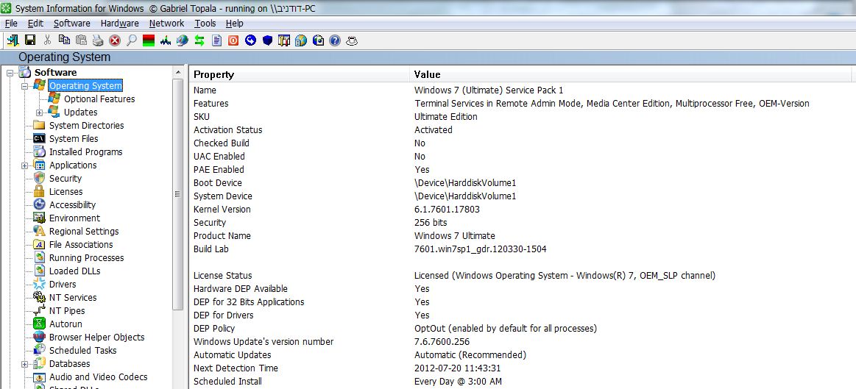Select Scheduled Tasks in the tree
This screenshot has height=389, width=856.
(83, 351)
